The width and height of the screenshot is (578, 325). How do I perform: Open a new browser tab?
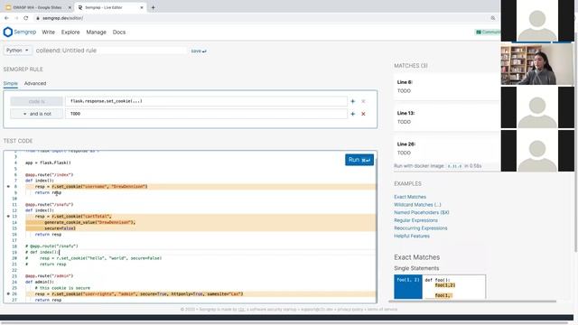click(153, 7)
